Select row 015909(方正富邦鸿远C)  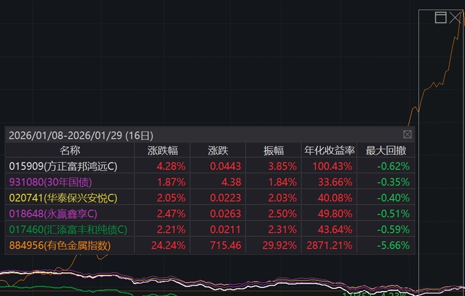point(210,166)
